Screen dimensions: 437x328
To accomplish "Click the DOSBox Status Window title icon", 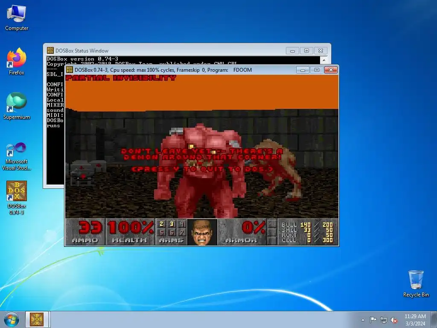I will pos(50,50).
